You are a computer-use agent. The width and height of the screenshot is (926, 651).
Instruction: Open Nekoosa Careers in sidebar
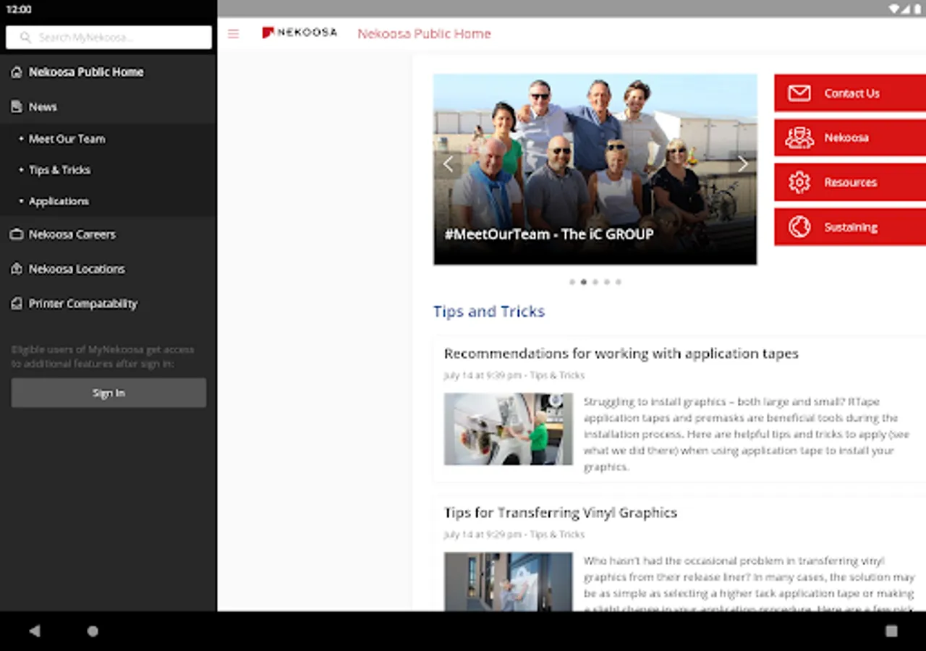109,234
